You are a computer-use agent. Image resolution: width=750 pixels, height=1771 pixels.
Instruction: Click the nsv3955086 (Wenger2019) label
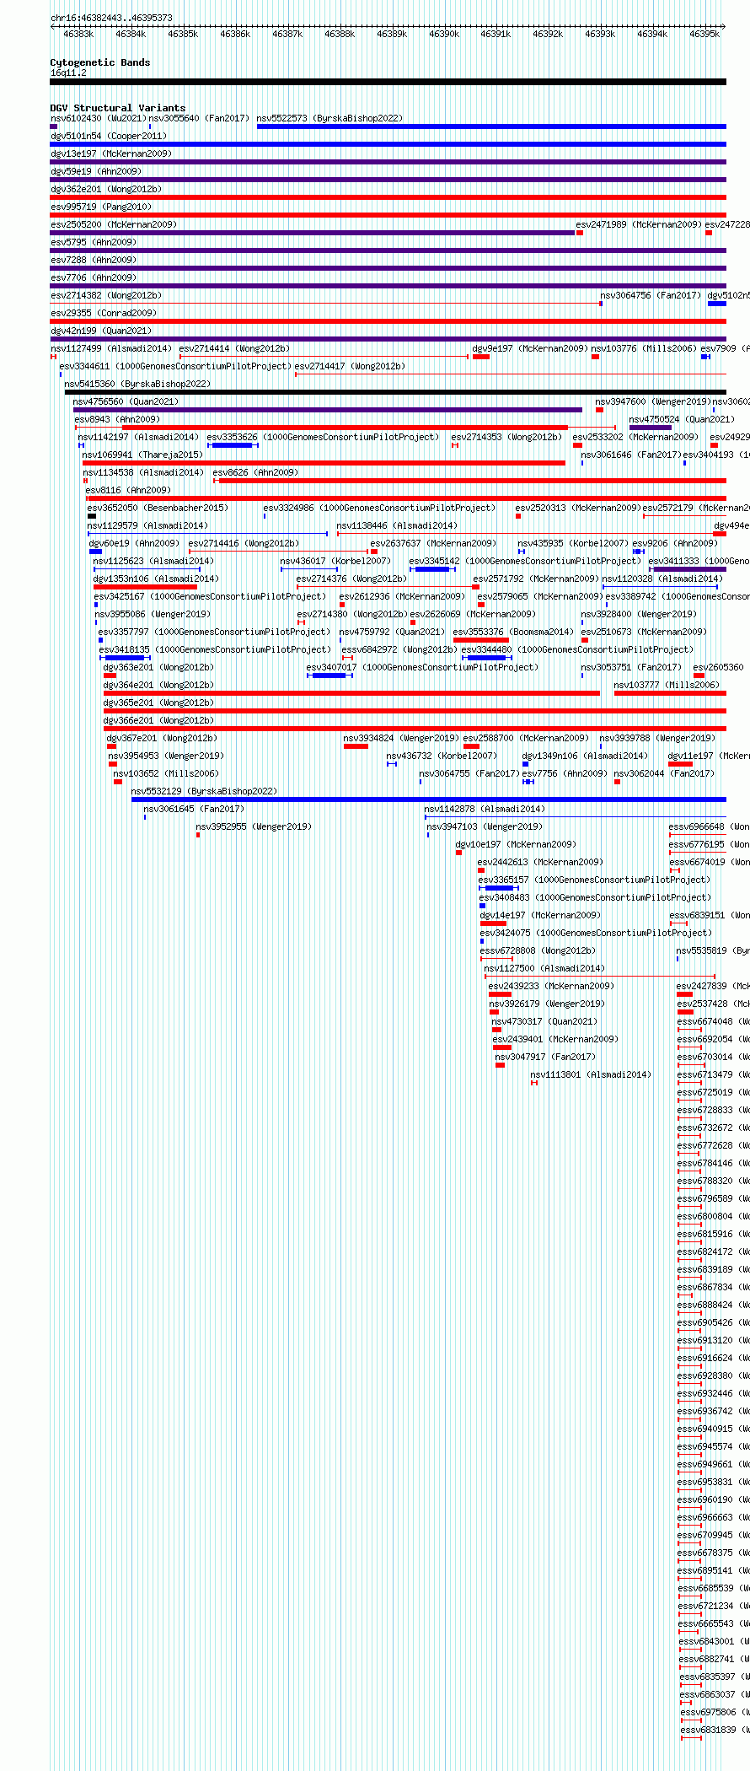point(153,614)
